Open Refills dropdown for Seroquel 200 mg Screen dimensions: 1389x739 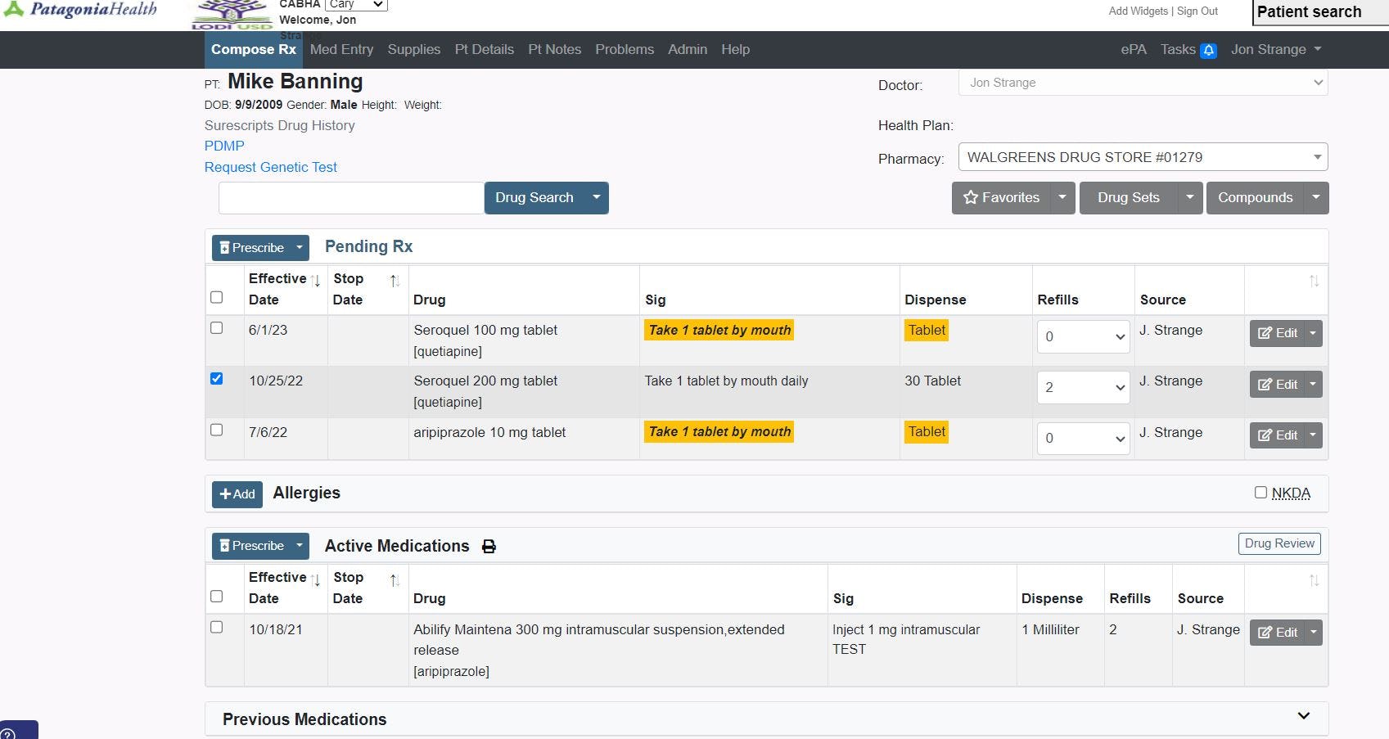[1083, 387]
